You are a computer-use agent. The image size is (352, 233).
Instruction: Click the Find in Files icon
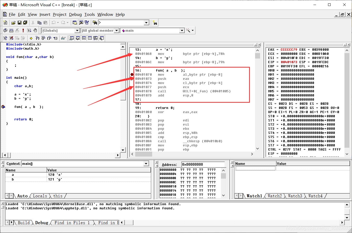[x=95, y=23]
